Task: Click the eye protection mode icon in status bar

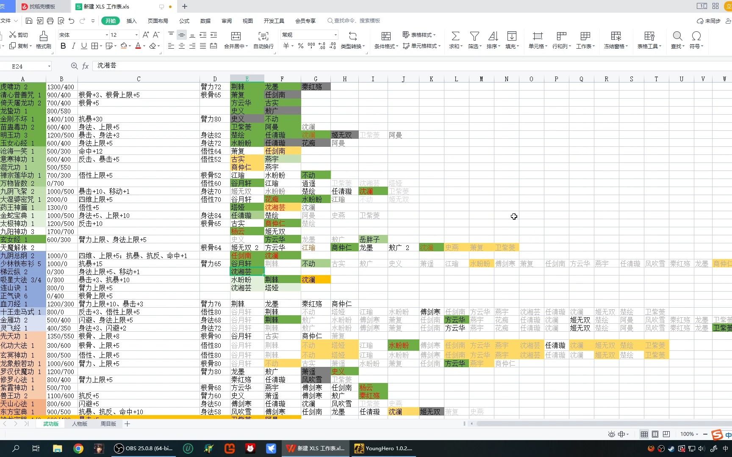Action: click(611, 434)
